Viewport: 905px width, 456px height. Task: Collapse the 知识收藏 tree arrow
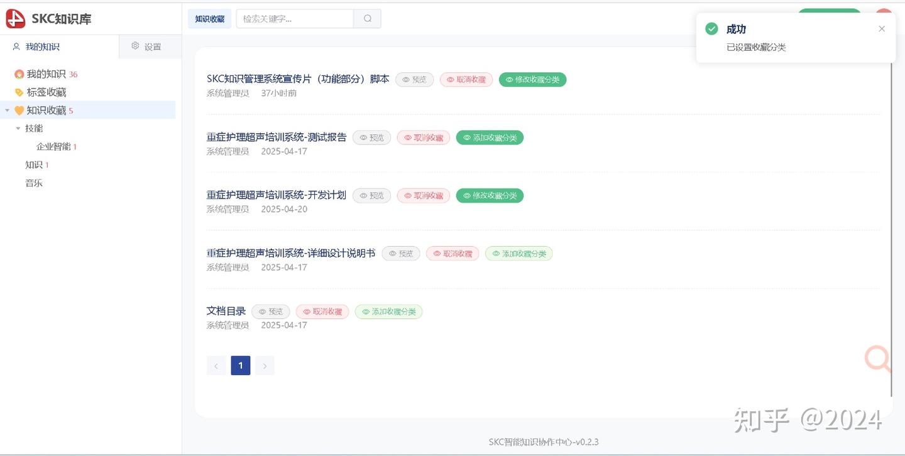tap(7, 111)
